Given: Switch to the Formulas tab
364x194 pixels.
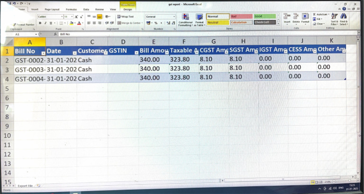Looking at the screenshot, I should (x=71, y=9).
